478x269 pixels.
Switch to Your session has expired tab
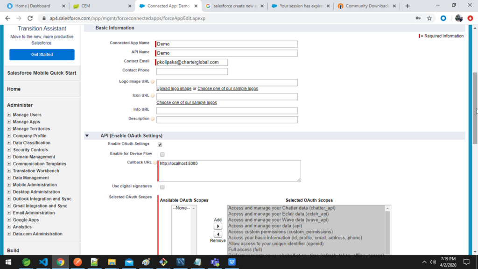pyautogui.click(x=300, y=6)
